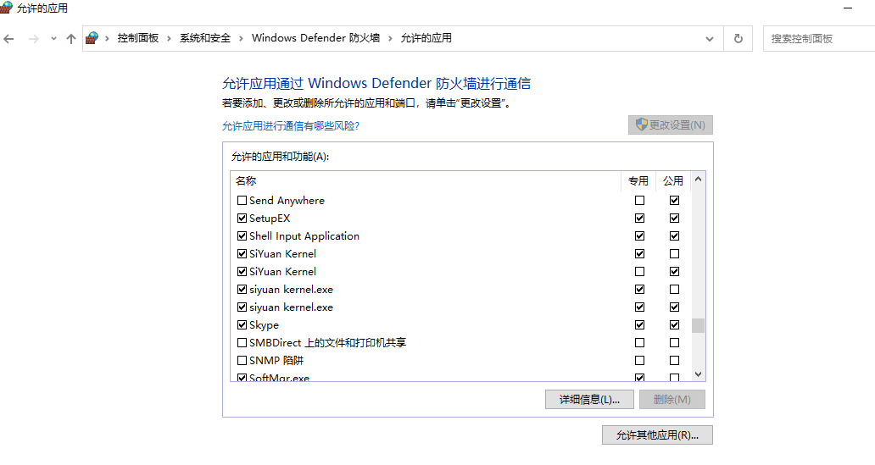The height and width of the screenshot is (465, 875).
Task: Select the Shell Input Application row text
Action: click(304, 235)
